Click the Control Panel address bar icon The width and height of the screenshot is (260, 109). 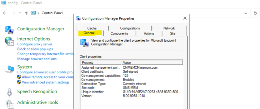tap(33, 13)
